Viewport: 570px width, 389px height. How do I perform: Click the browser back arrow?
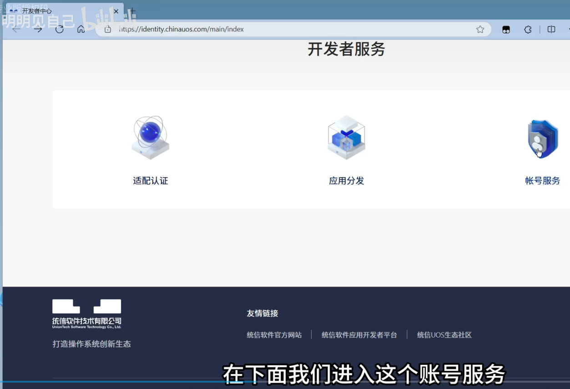16,29
